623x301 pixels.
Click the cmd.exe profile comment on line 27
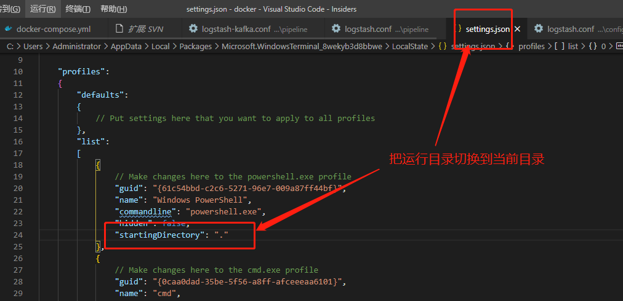pyautogui.click(x=217, y=270)
